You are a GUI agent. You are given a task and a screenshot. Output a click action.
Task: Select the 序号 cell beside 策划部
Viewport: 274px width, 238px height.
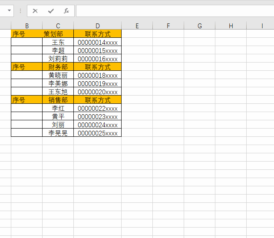27,33
